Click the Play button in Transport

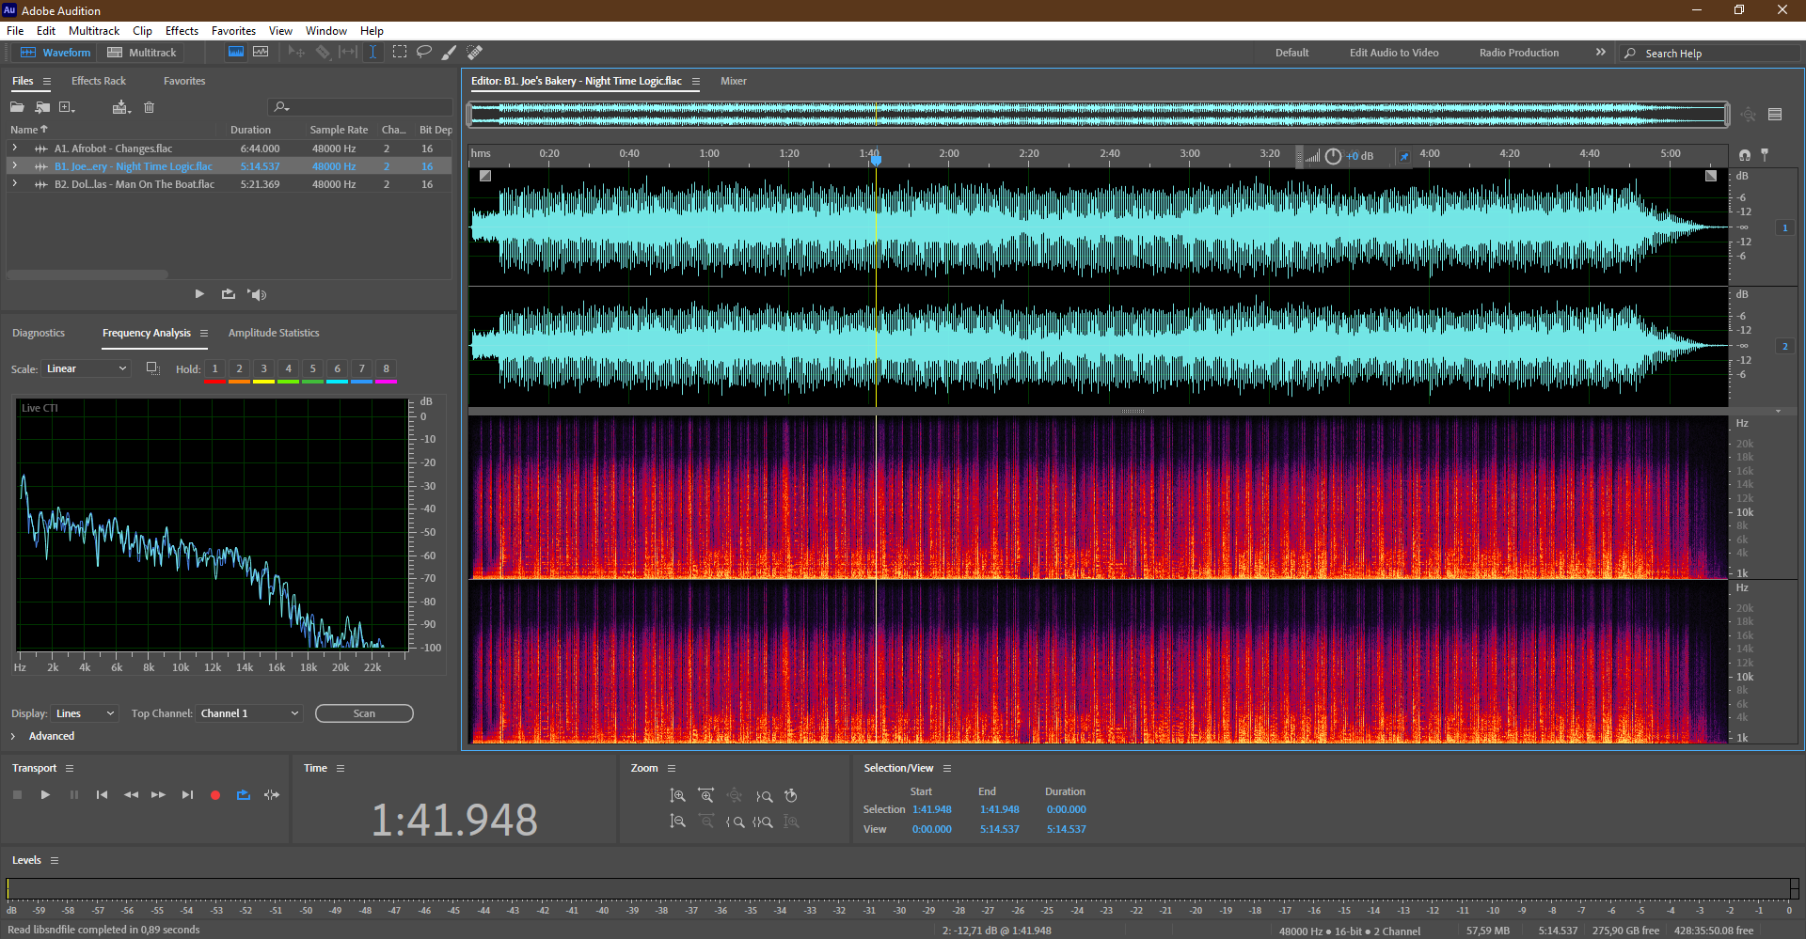[x=45, y=795]
